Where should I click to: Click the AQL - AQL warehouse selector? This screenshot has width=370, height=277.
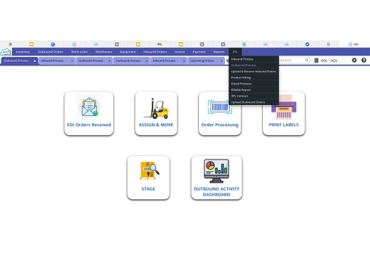pos(329,61)
